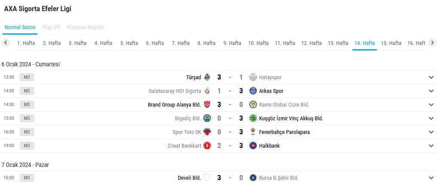Click the Halkbank team logo
The image size is (437, 184).
point(253,146)
